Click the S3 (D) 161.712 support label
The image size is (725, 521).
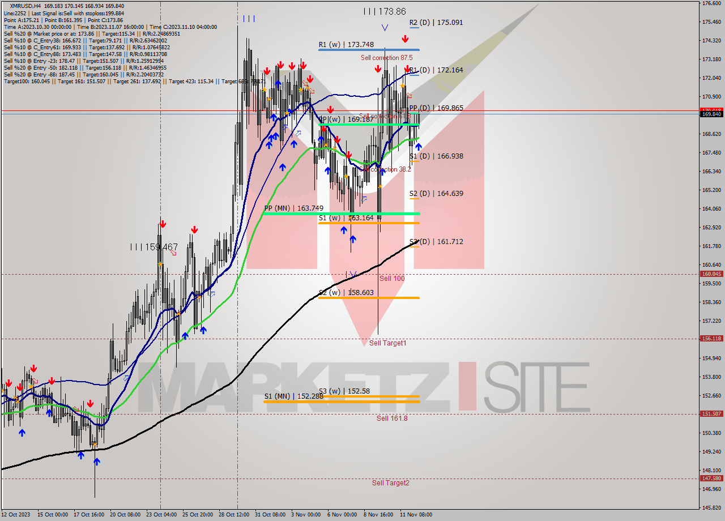pos(436,241)
